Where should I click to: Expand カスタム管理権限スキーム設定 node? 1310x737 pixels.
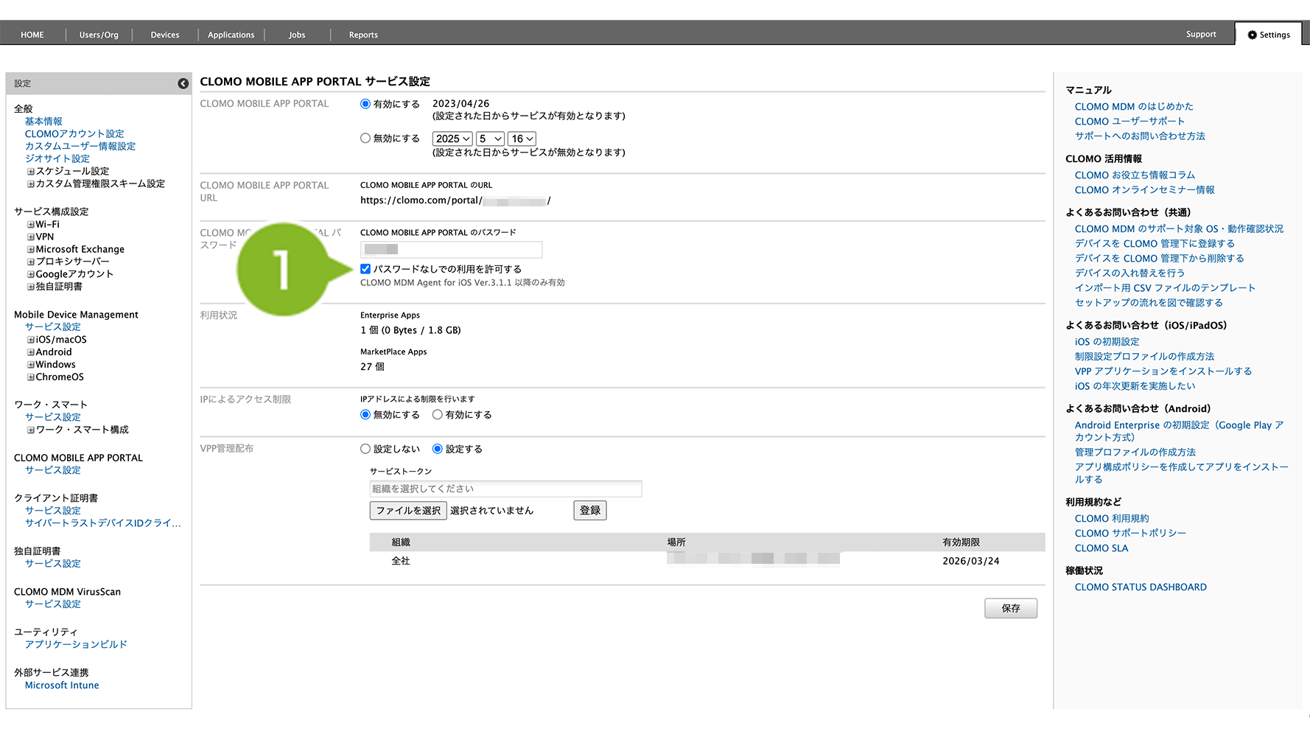pos(31,184)
